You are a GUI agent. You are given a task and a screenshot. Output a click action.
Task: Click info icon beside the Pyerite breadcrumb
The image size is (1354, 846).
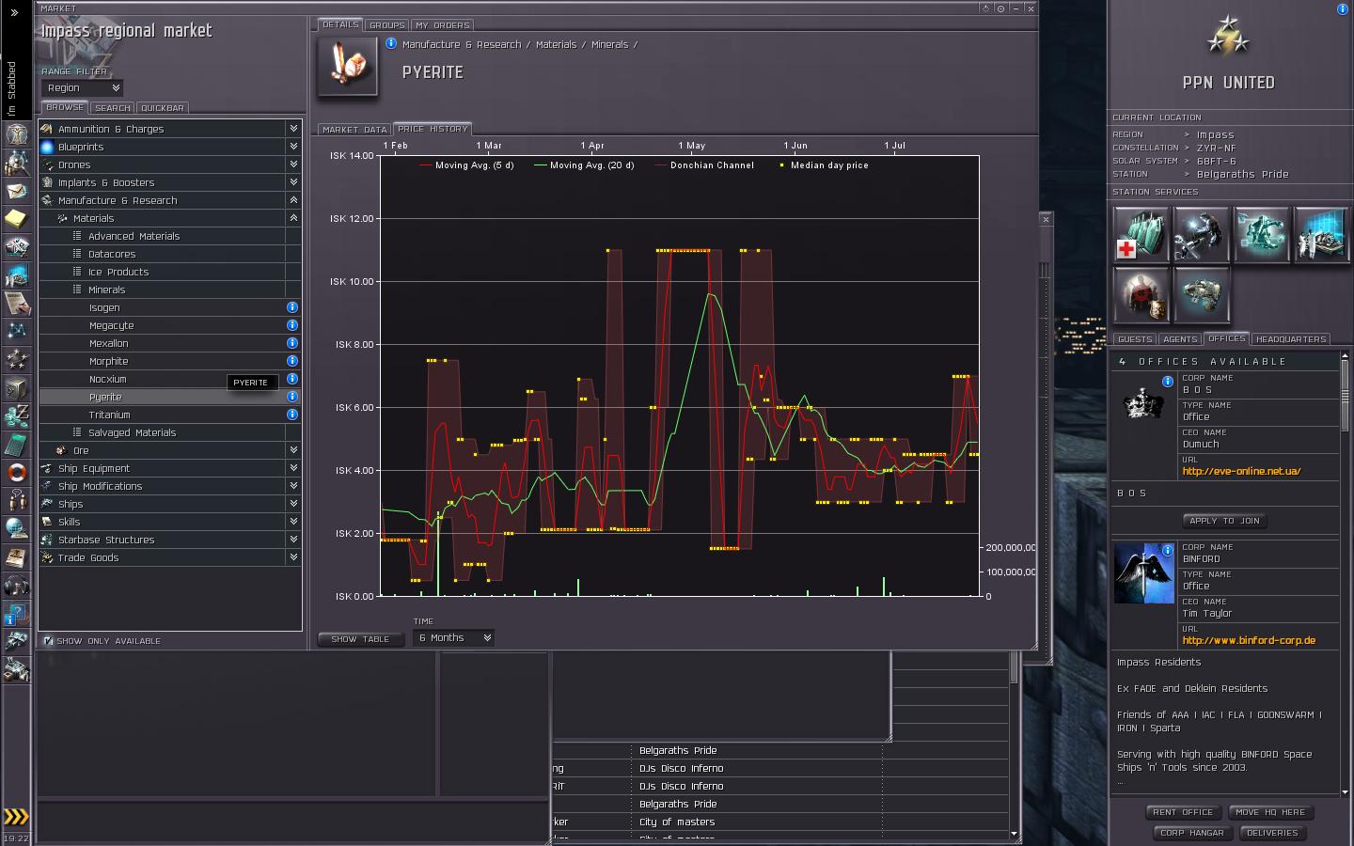(390, 43)
